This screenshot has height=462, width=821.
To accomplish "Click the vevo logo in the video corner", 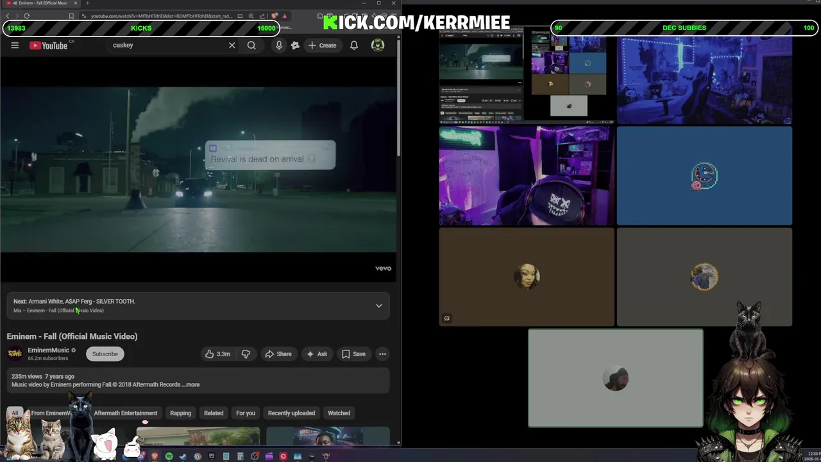I will point(383,268).
